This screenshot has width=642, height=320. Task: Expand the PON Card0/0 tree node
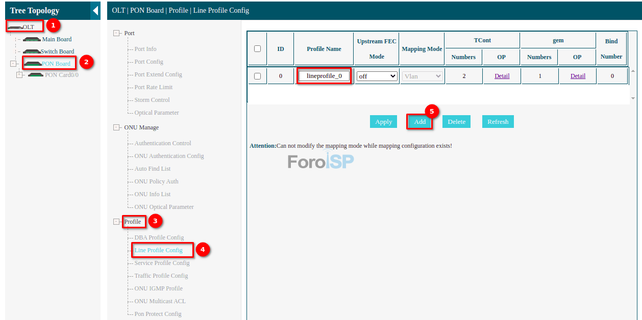coord(19,75)
